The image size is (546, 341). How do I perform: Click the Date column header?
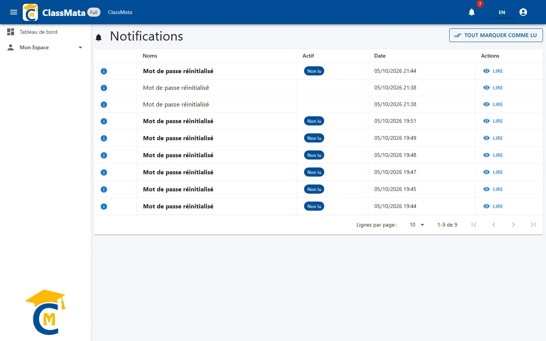tap(380, 56)
